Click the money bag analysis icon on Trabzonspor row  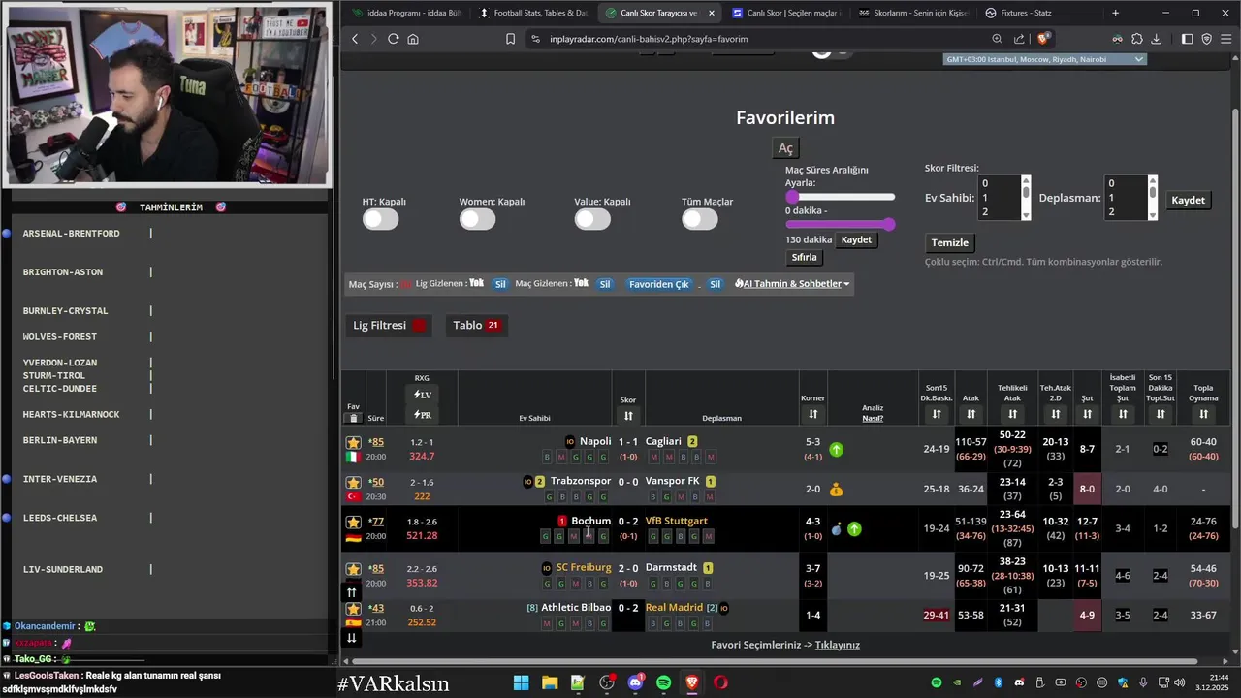pos(836,490)
